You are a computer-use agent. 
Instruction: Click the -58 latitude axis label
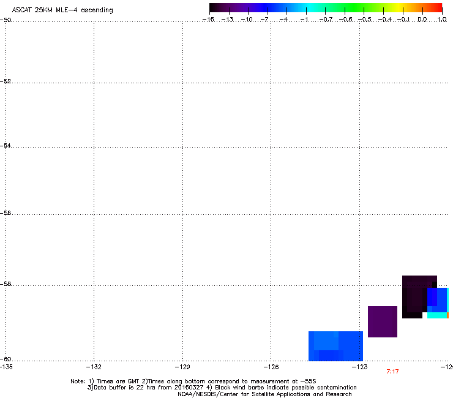[6, 284]
